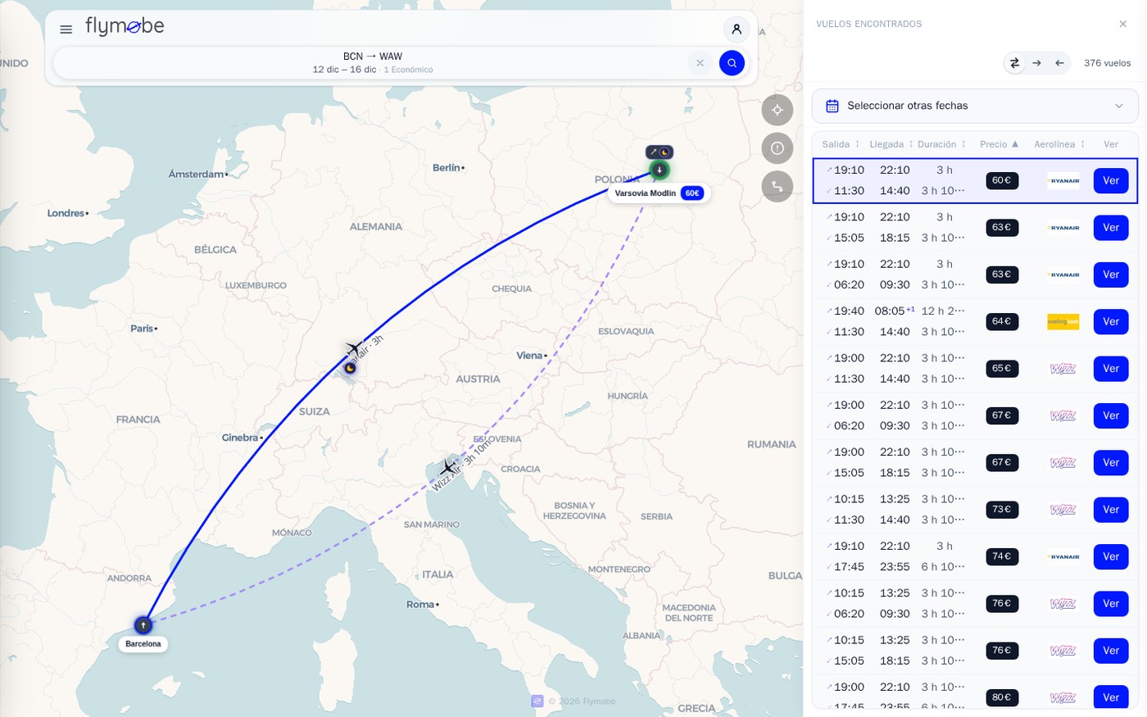Screen dimensions: 1147x717
Task: Show outbound-only flights arrow toggle
Action: click(1037, 63)
